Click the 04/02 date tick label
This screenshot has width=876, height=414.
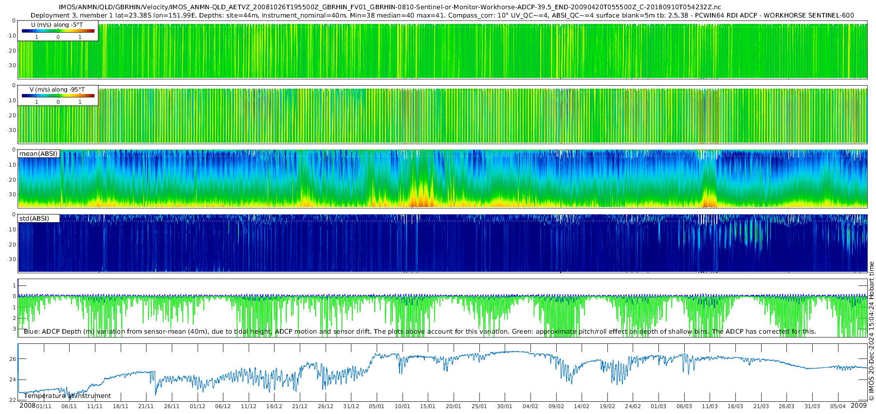530,406
